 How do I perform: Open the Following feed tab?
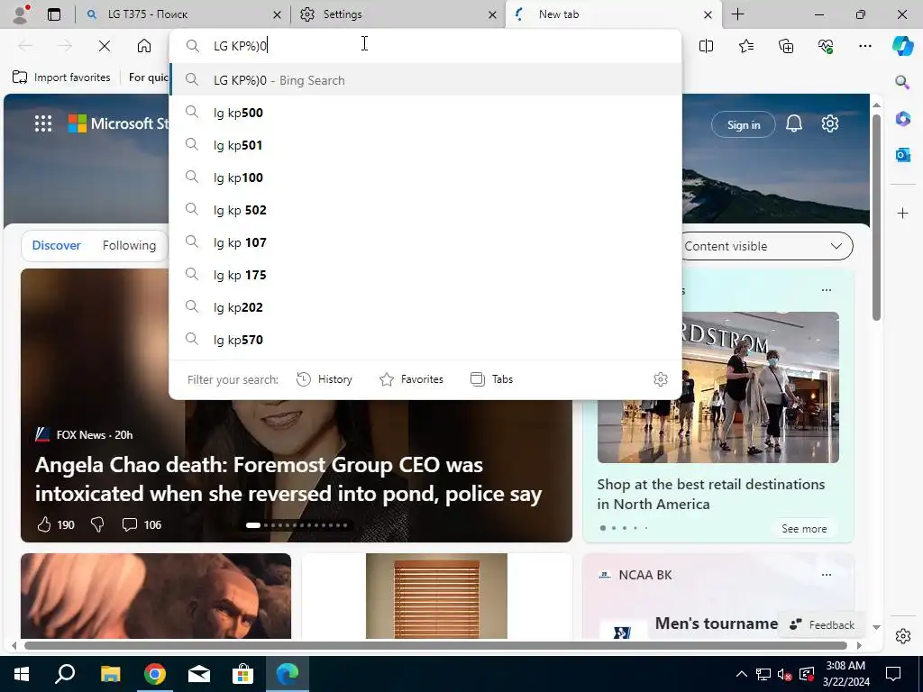click(x=130, y=245)
